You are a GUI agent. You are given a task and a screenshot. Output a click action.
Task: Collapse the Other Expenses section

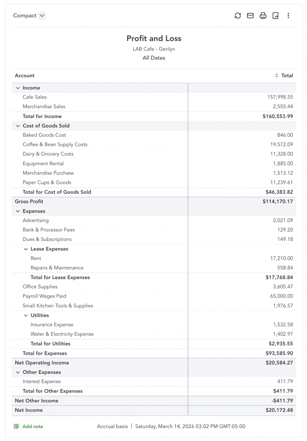(x=18, y=373)
